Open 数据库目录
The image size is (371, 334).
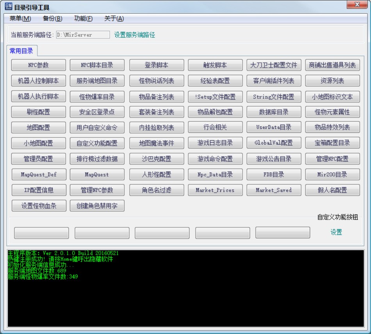[x=274, y=112]
